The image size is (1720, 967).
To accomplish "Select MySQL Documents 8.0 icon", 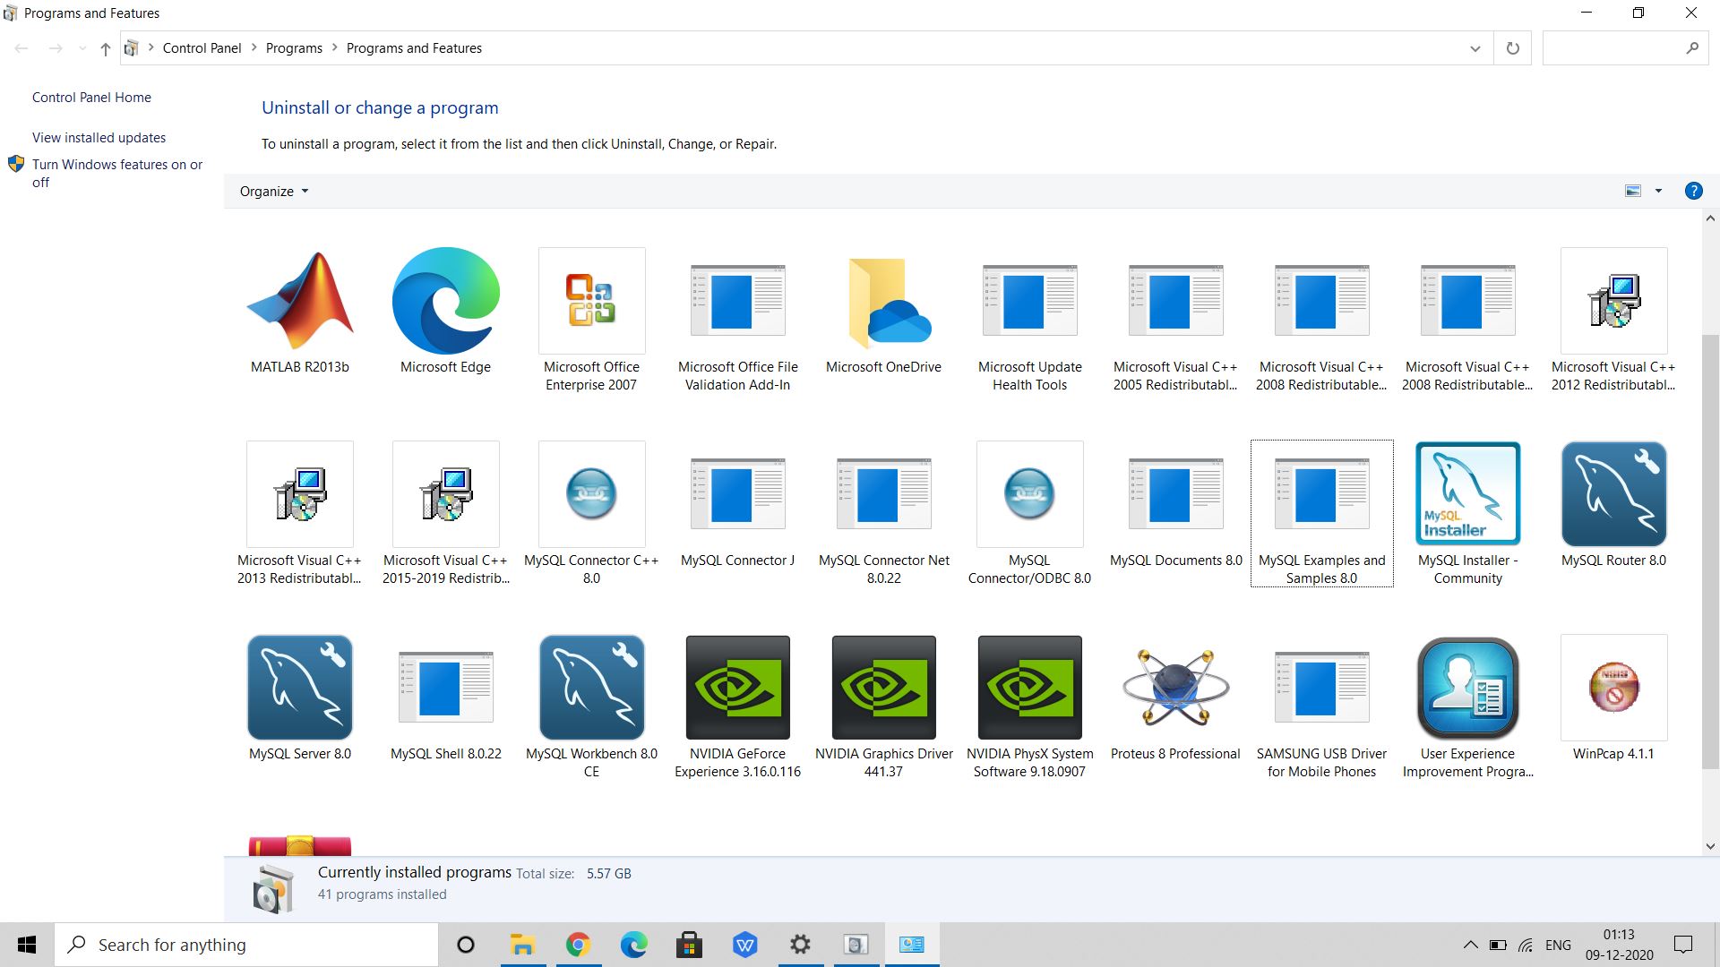I will point(1175,494).
